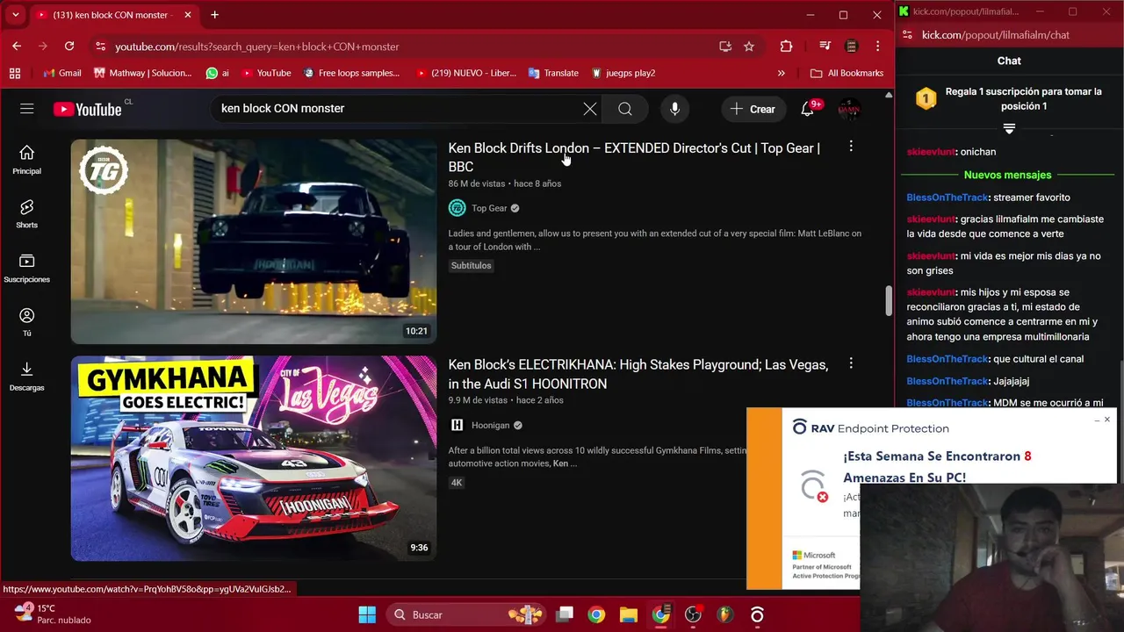Click the Chrome address bar URL
This screenshot has width=1124, height=632.
pos(256,47)
